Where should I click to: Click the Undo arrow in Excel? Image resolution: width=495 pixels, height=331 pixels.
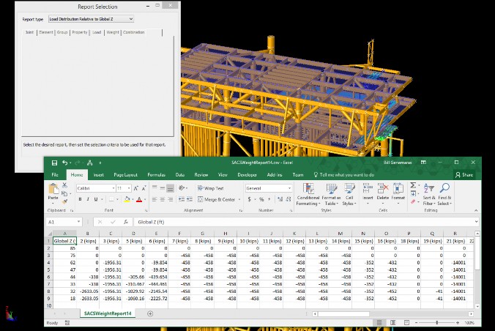pyautogui.click(x=64, y=163)
